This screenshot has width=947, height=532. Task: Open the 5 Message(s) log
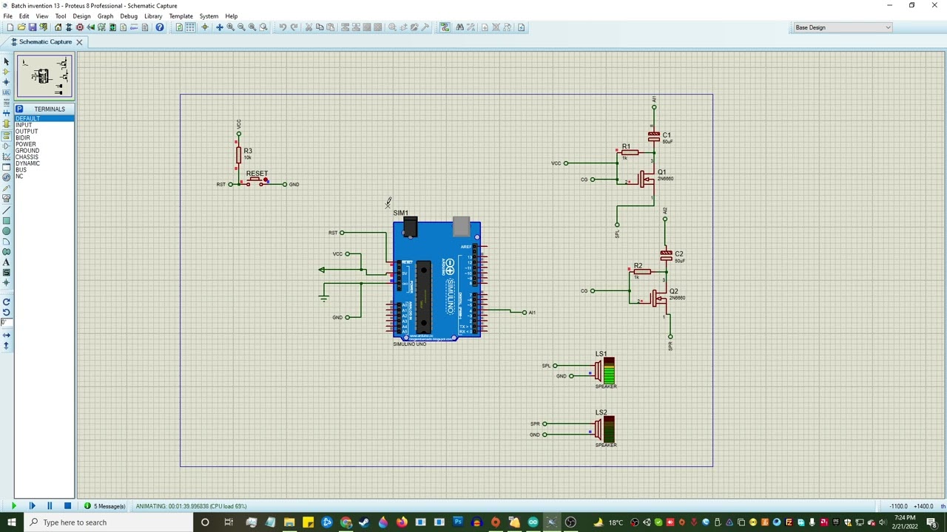point(105,506)
